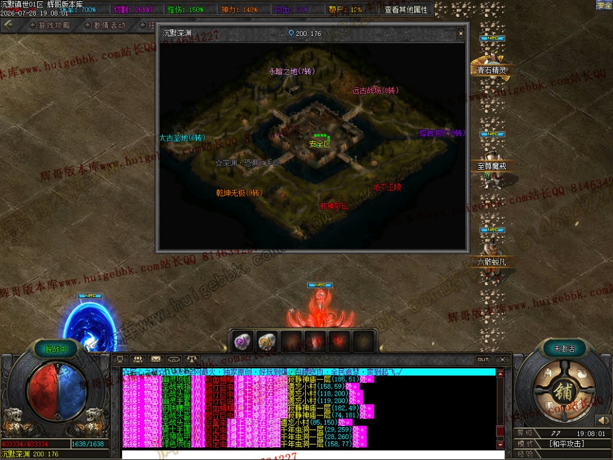Change the [和平攻击] attack mode
The width and height of the screenshot is (613, 460).
[x=567, y=443]
